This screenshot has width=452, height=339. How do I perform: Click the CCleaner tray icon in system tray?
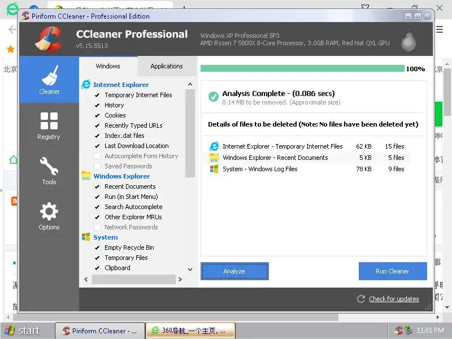pos(399,330)
